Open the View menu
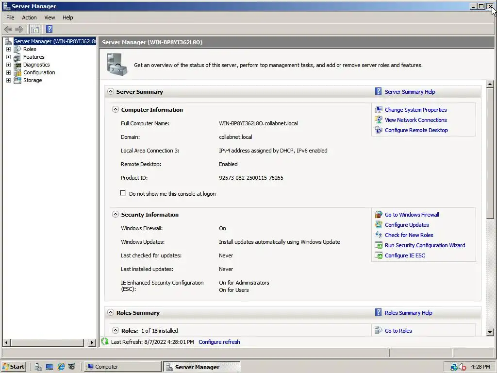 [x=50, y=17]
